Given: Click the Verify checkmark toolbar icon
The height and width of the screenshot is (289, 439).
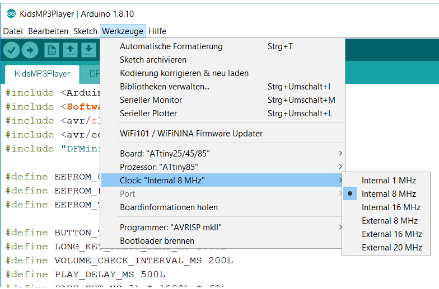Looking at the screenshot, I should [x=12, y=50].
